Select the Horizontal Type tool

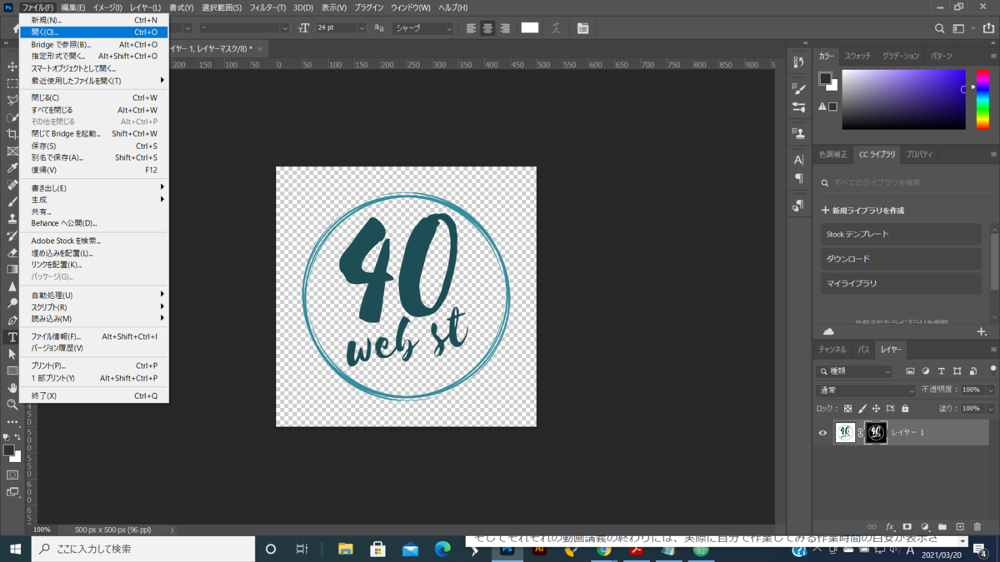click(x=12, y=337)
